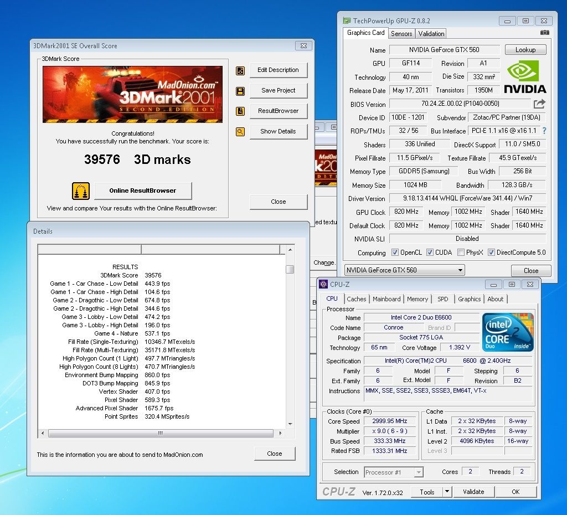Viewport: 567px width, 515px height.
Task: Click the Intel Core 2 Duo logo
Action: (x=508, y=332)
